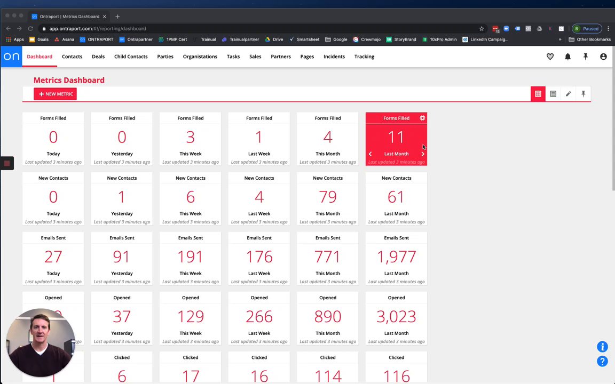Image resolution: width=615 pixels, height=384 pixels.
Task: Open the Pages tab
Action: 307,57
